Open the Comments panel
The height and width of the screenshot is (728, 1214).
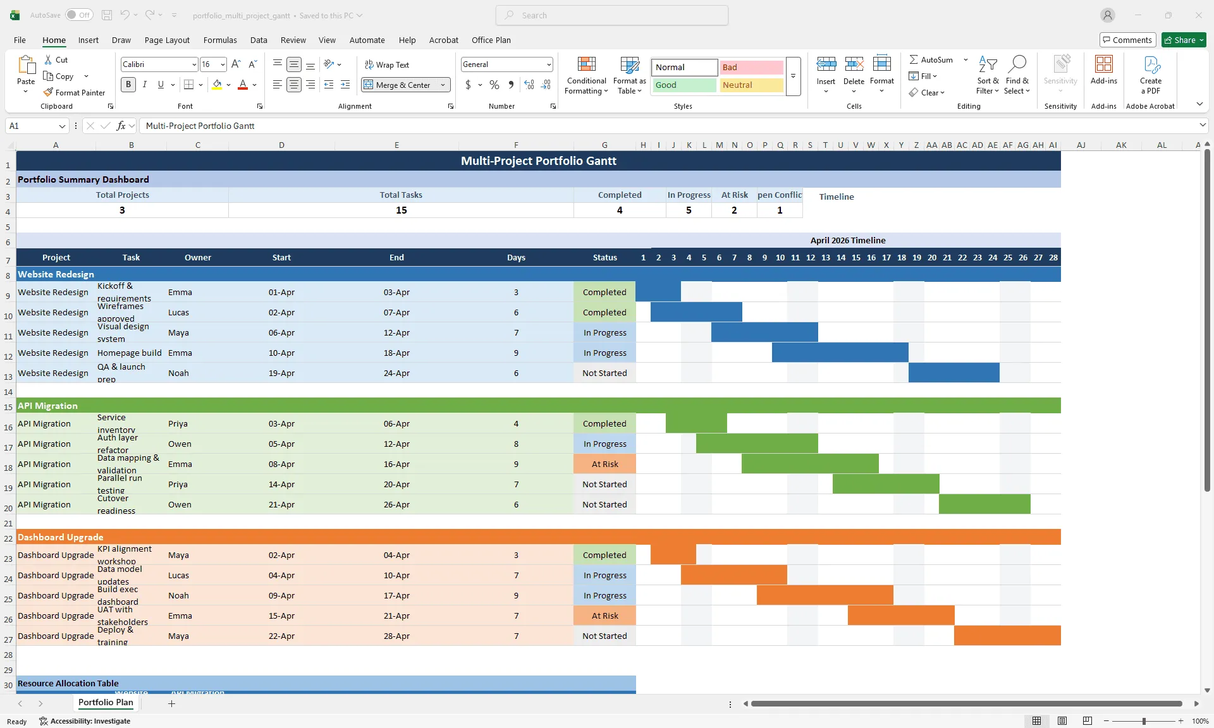click(1127, 39)
